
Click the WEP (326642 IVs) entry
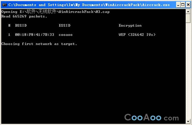(x=137, y=35)
